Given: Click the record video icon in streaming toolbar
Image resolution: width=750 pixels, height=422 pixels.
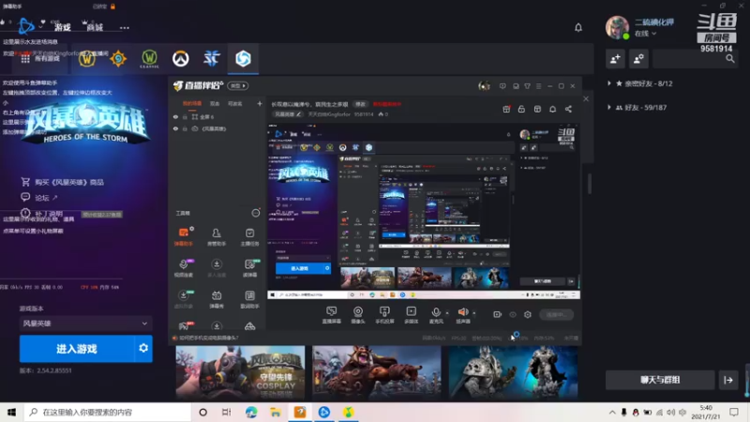Looking at the screenshot, I should pos(498,314).
